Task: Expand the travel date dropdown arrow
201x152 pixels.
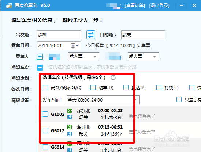Action: click(x=77, y=46)
